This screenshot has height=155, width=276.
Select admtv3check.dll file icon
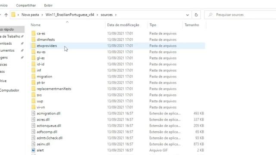click(34, 138)
